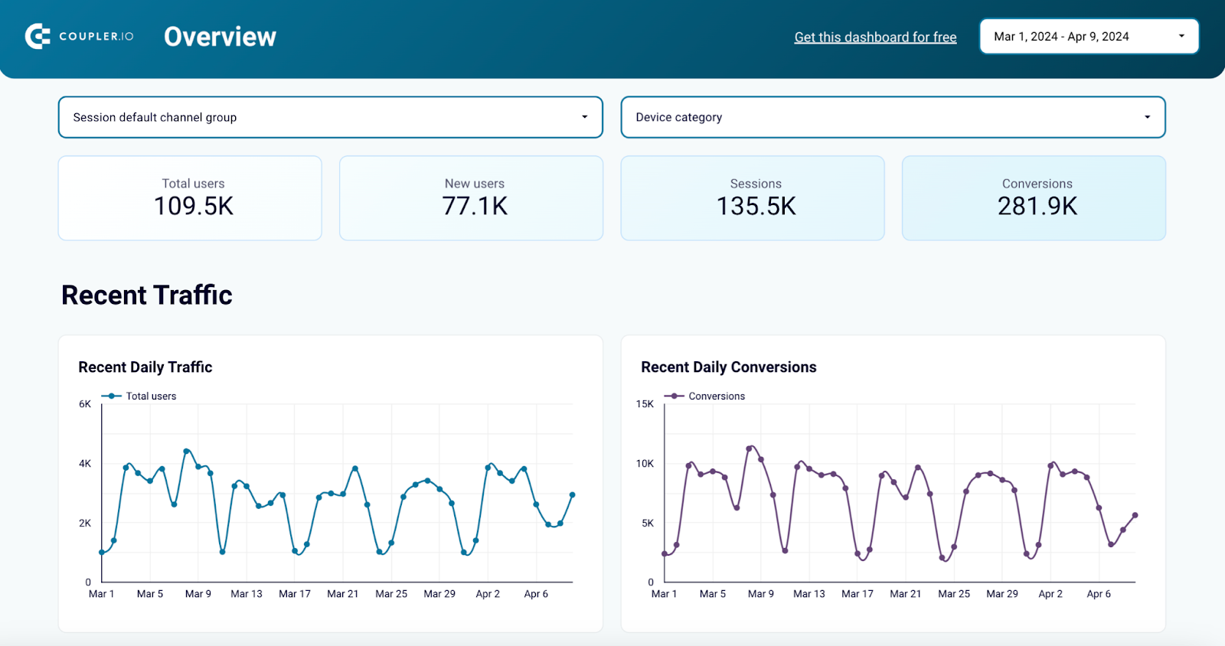
Task: Click the 4K axis label on traffic chart
Action: click(85, 464)
